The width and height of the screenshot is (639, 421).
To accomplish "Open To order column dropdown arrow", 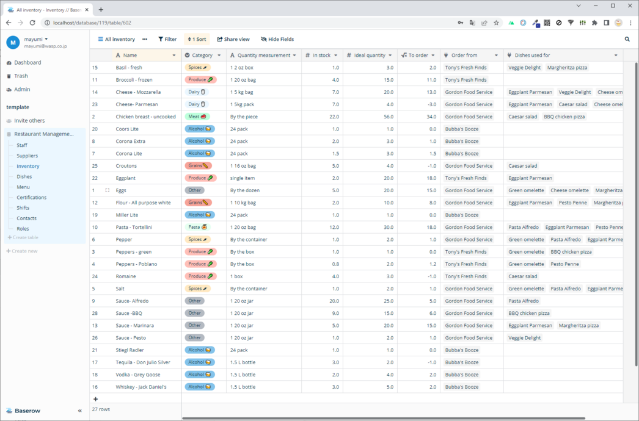I will tap(433, 56).
